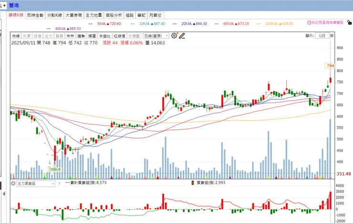Click the 794 high price label
This screenshot has height=223, width=353.
pyautogui.click(x=330, y=66)
